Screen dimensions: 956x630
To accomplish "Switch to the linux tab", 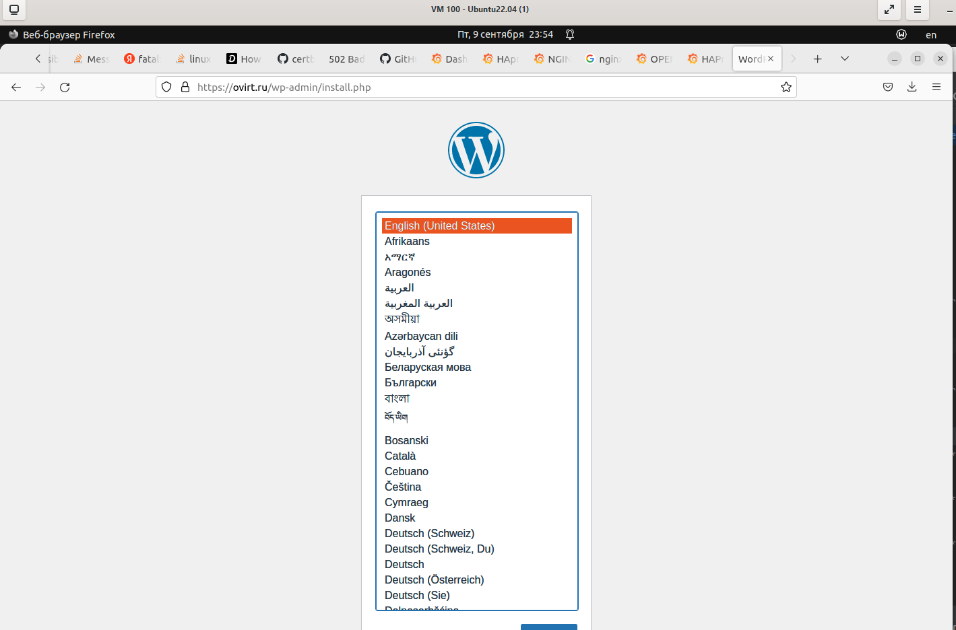I will (193, 59).
